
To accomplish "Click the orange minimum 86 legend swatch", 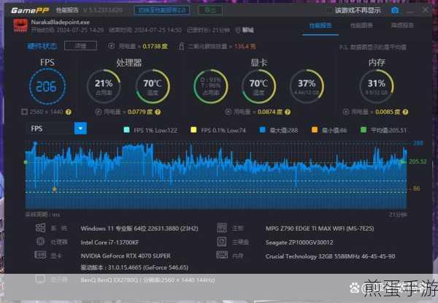I will (315, 130).
